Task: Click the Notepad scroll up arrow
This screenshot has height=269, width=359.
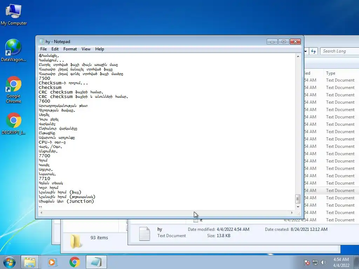Action: (x=298, y=56)
